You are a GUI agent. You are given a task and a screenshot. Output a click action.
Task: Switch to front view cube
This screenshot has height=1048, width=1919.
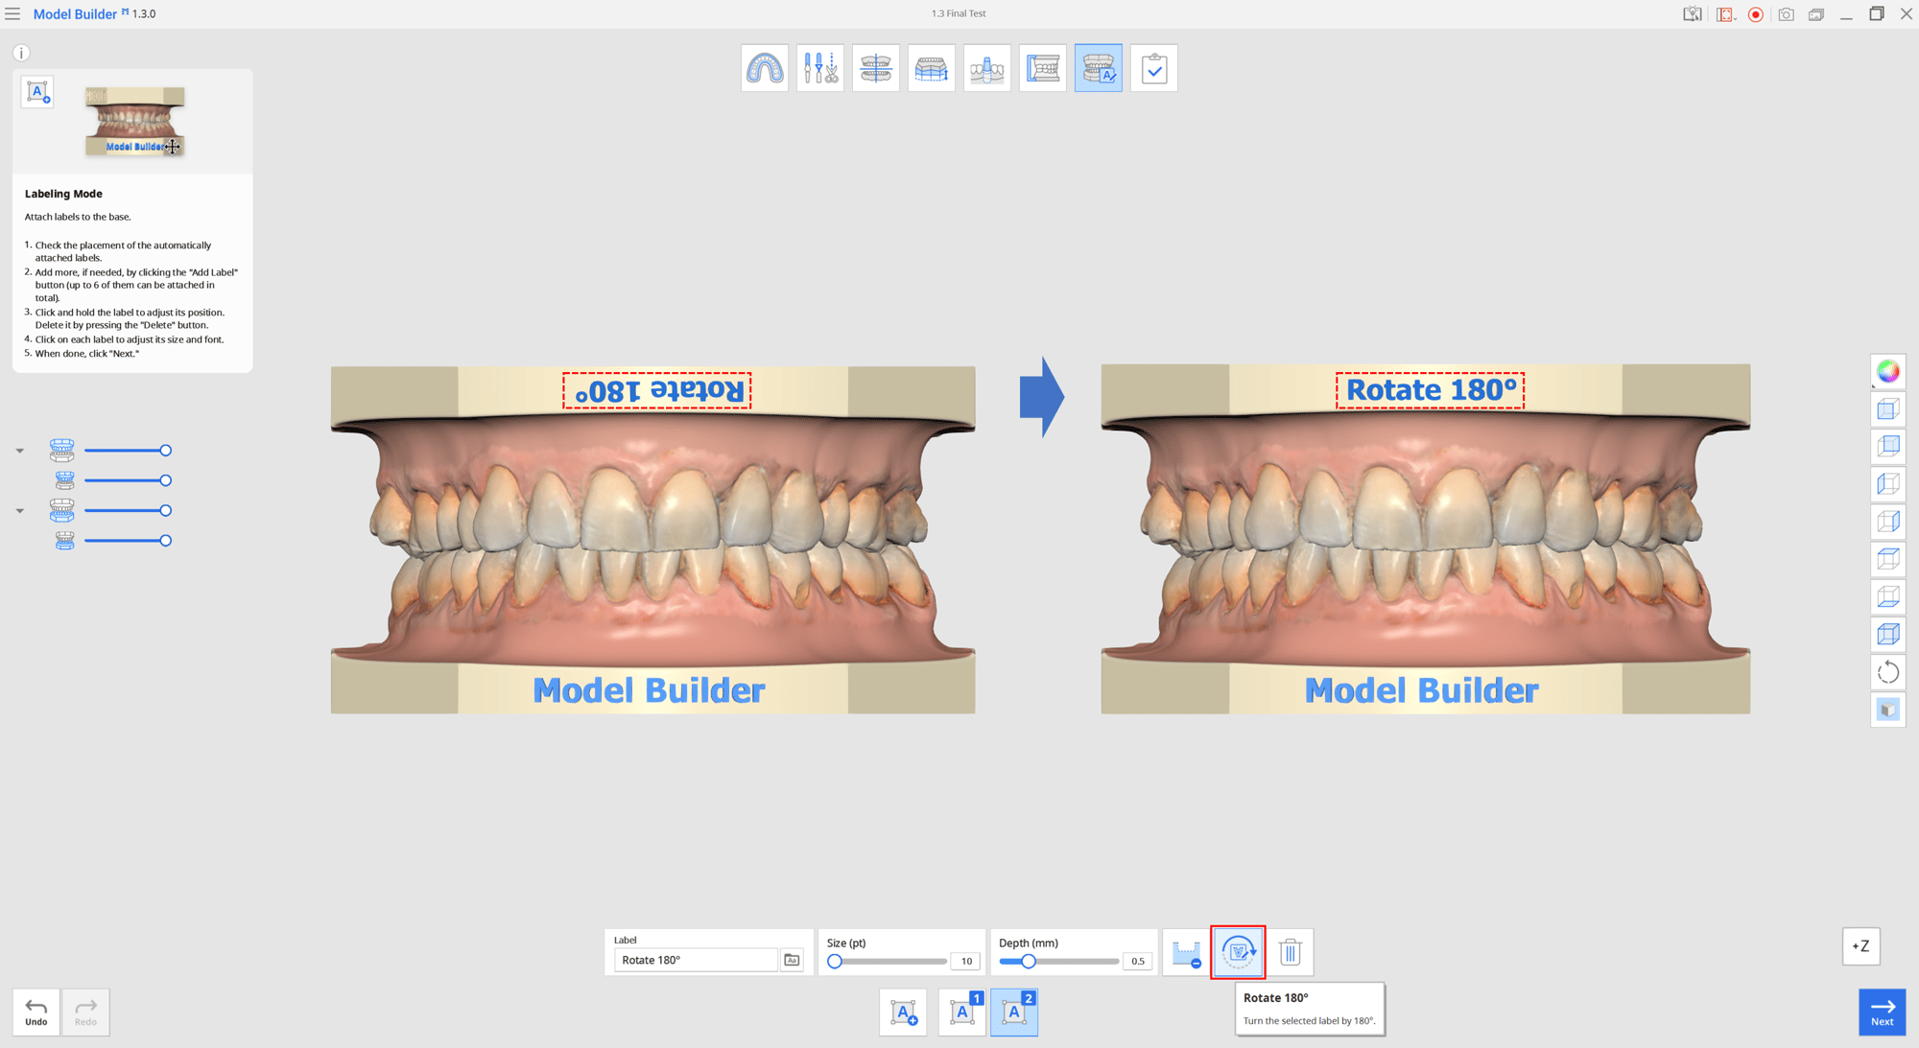pyautogui.click(x=1887, y=409)
